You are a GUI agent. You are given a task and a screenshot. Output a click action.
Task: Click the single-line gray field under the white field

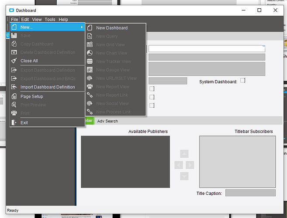(x=207, y=57)
